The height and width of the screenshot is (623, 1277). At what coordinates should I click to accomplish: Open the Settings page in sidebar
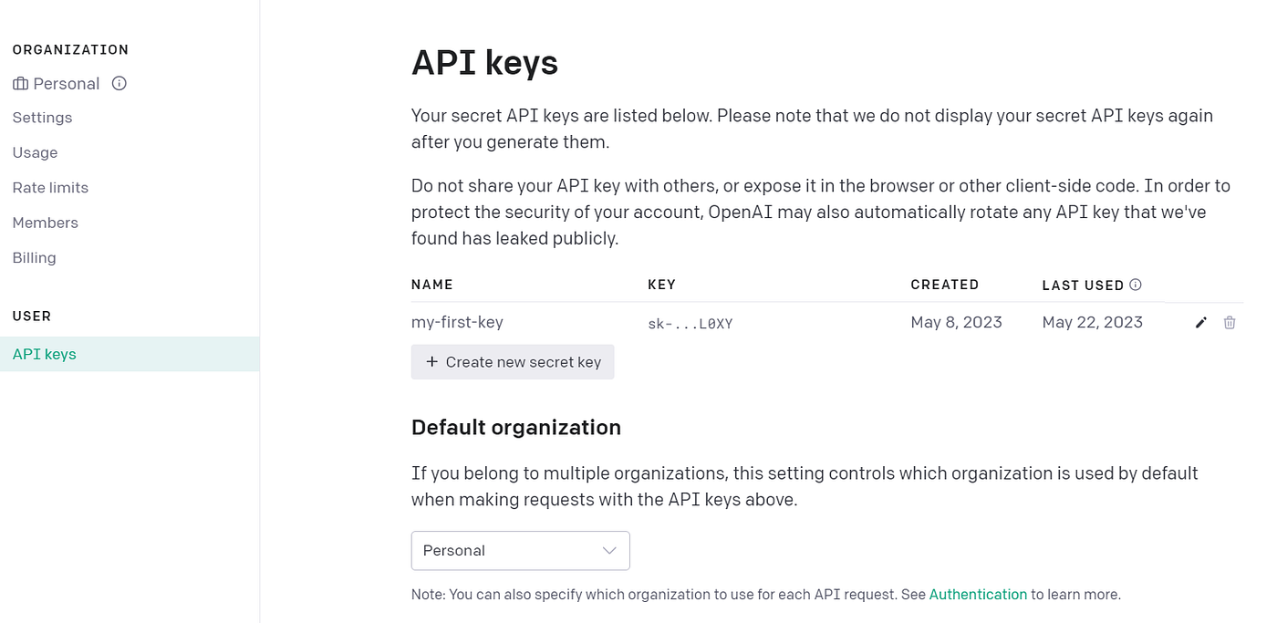(x=42, y=118)
